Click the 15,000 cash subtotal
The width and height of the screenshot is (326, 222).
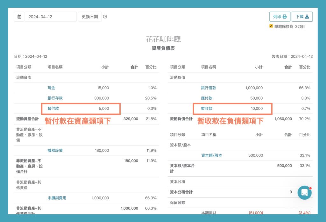103,88
